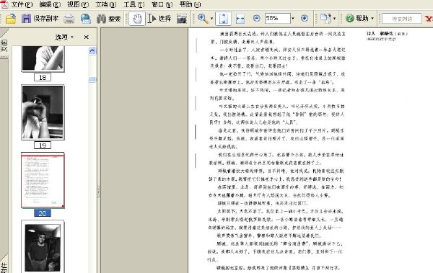
Task: Open the help button dropdown arrow
Action: (x=372, y=19)
